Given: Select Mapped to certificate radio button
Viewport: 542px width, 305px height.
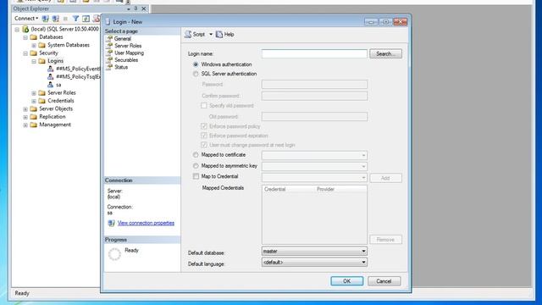Looking at the screenshot, I should [196, 155].
